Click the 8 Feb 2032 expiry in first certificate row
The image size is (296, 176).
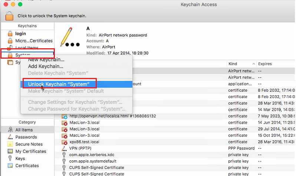pyautogui.click(x=276, y=90)
